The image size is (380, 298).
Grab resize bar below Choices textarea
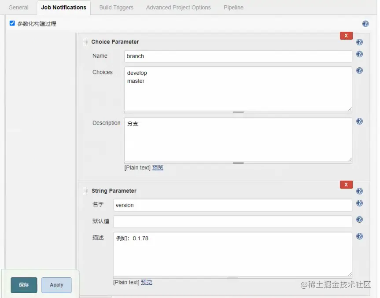[238, 112]
